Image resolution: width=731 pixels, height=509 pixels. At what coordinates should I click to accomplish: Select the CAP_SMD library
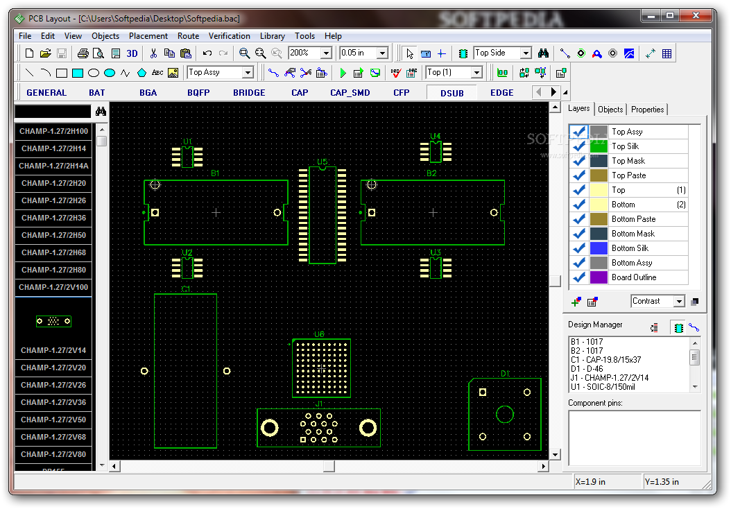[x=350, y=93]
